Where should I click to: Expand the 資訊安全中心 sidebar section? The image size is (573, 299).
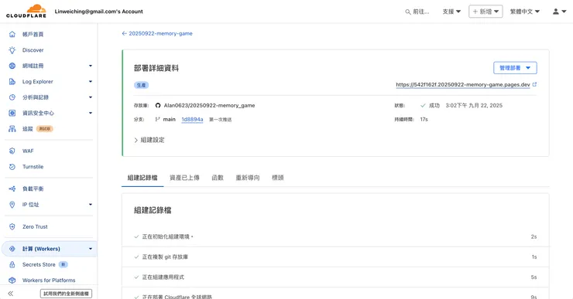[91, 113]
